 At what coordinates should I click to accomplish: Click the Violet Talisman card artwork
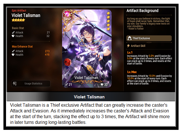pos(87,49)
